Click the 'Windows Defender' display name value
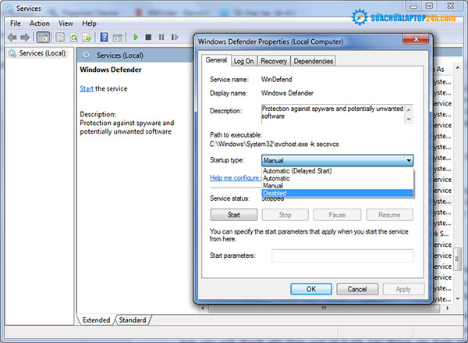Screen dimensions: 468x343 coord(287,93)
